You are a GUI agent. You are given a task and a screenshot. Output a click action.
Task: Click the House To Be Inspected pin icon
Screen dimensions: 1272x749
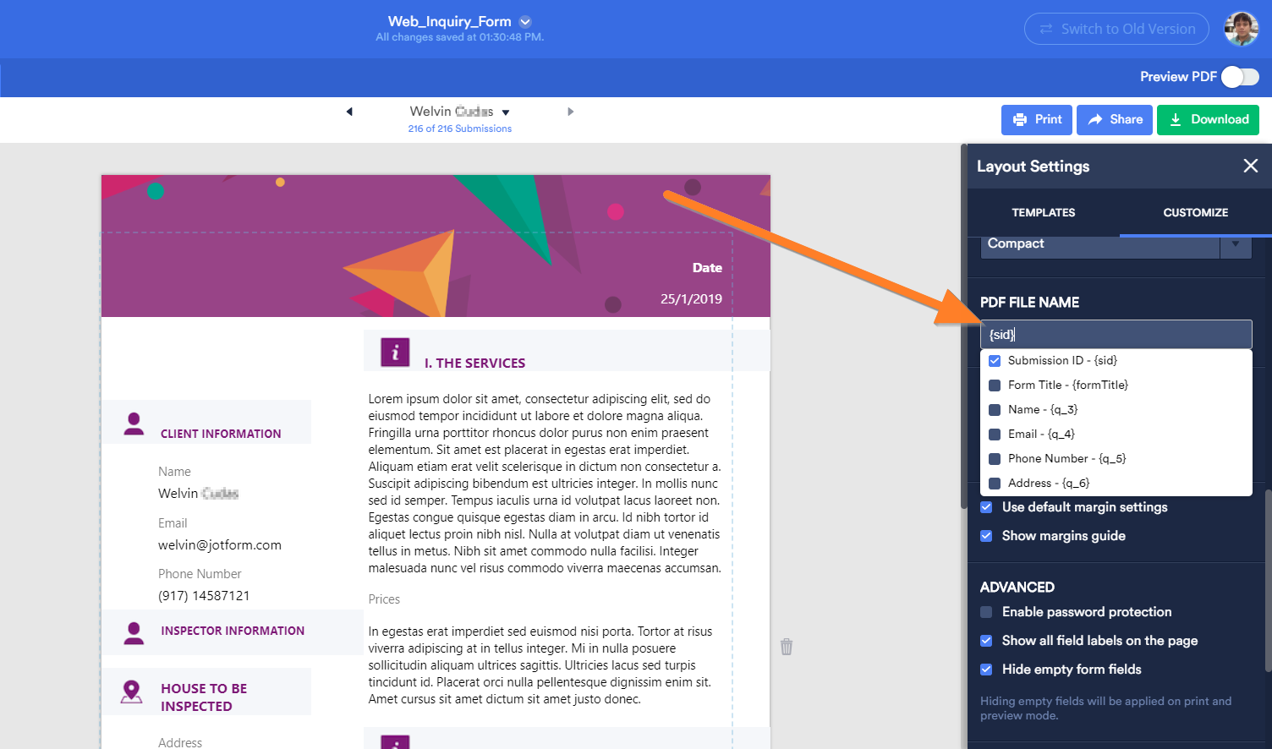click(x=132, y=692)
